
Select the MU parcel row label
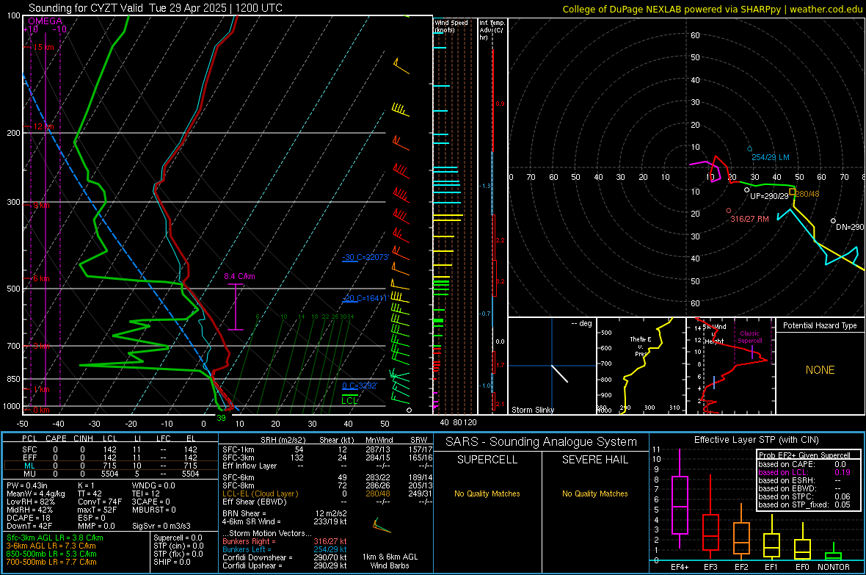(x=29, y=474)
